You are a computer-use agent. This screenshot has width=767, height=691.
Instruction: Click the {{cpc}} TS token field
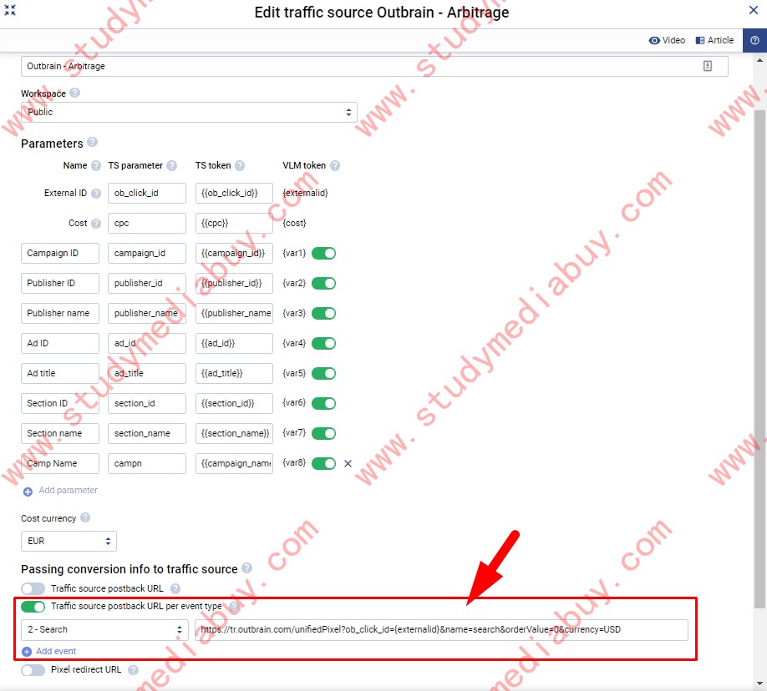click(x=234, y=224)
